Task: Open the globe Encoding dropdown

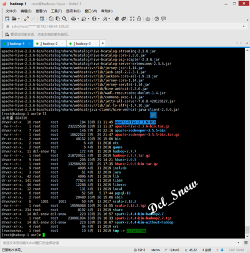Action: tap(94, 18)
